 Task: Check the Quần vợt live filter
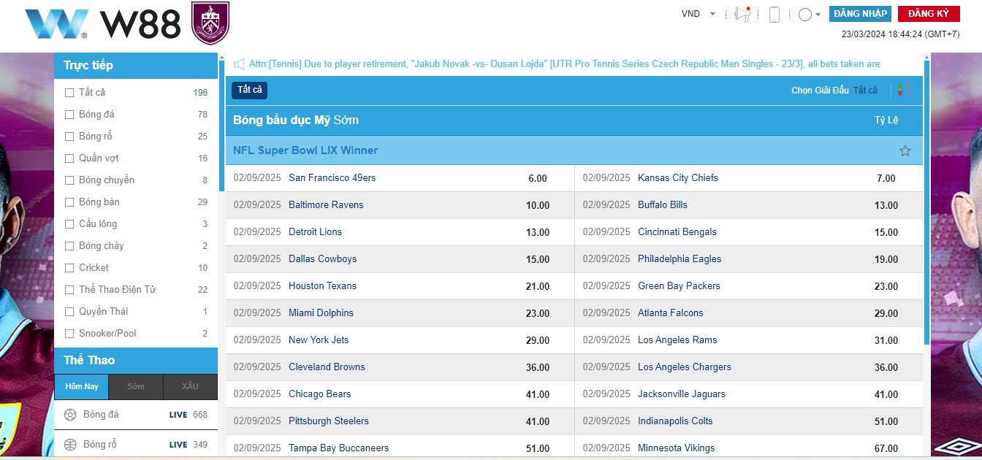click(x=69, y=158)
